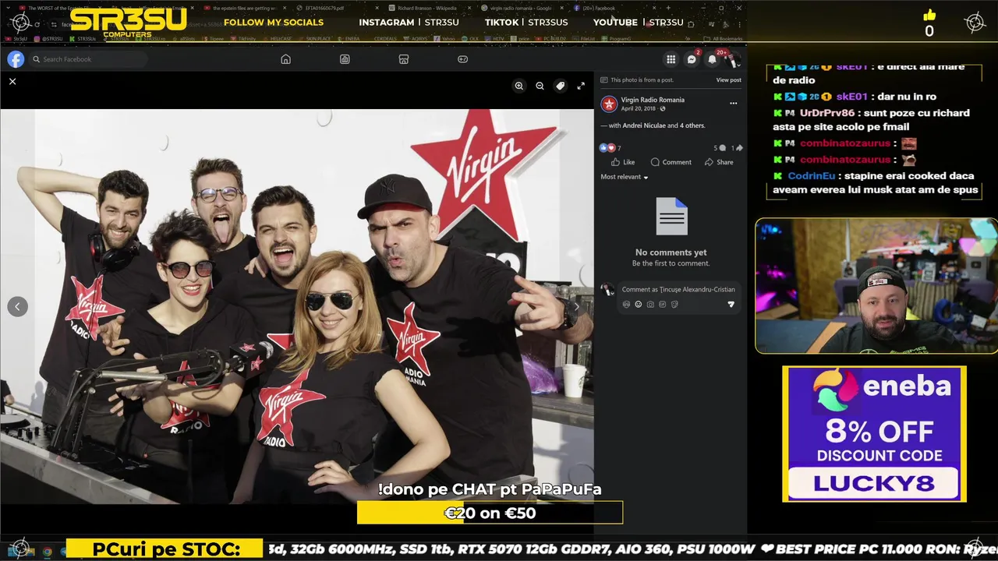The width and height of the screenshot is (998, 561).
Task: Click the April 20, 2018 date link
Action: pyautogui.click(x=638, y=109)
